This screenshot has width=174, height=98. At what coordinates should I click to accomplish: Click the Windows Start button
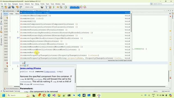(4, 95)
